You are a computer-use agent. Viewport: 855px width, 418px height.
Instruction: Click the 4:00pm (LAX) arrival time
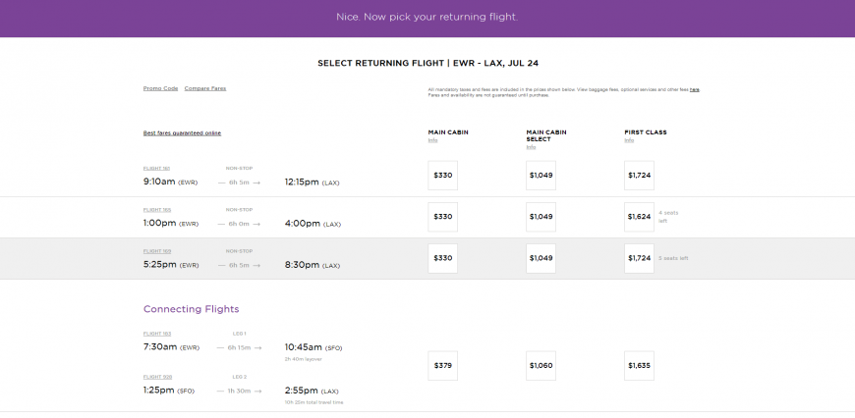pyautogui.click(x=313, y=223)
